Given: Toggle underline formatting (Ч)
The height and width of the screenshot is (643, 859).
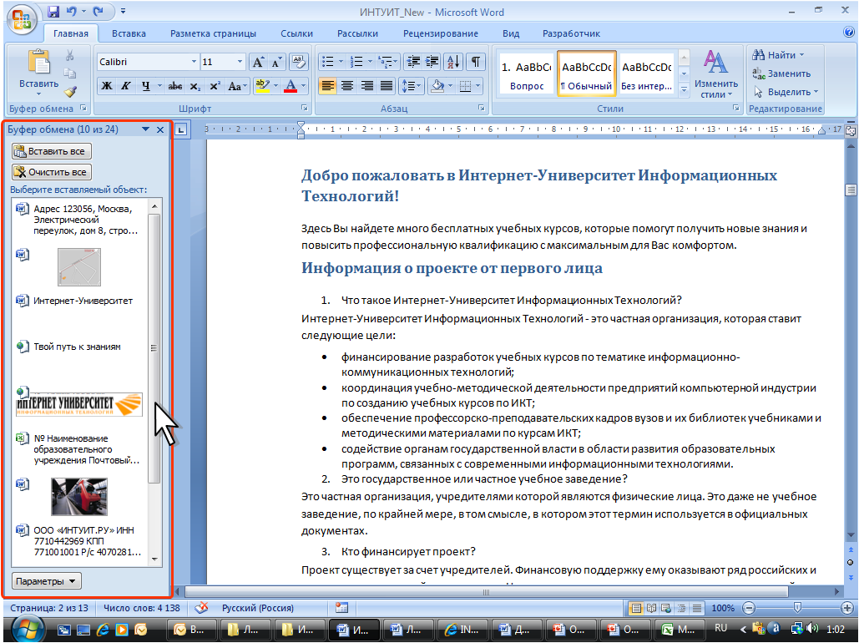Looking at the screenshot, I should click(x=145, y=86).
